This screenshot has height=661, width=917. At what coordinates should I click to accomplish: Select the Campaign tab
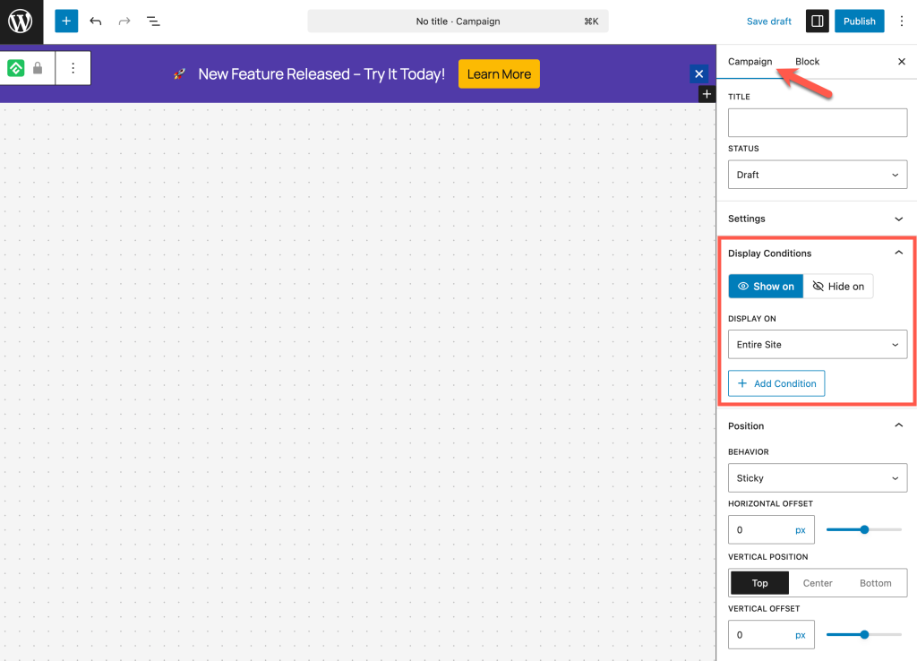750,62
